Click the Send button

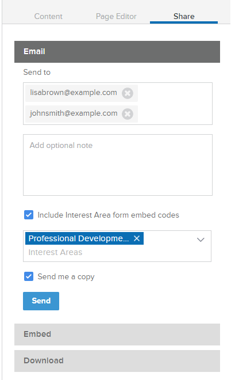41,301
